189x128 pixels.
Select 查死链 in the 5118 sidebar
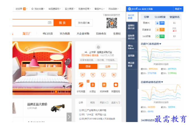click(x=132, y=56)
